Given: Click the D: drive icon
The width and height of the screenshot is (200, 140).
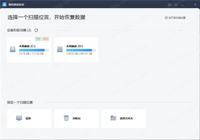Looking at the screenshot, I should (x=60, y=49).
